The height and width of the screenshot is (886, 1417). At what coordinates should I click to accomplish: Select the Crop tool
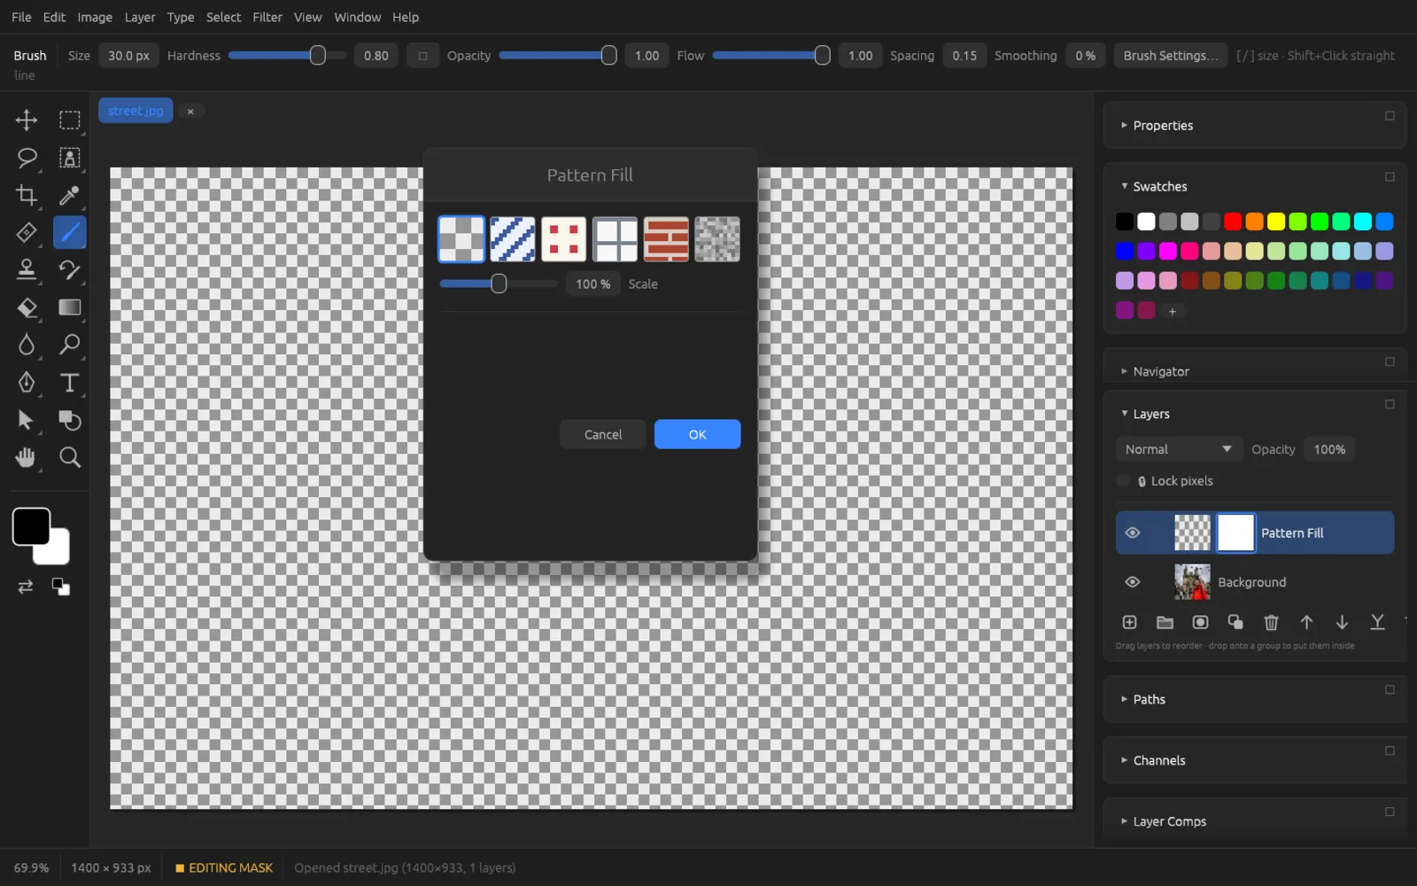pos(27,195)
